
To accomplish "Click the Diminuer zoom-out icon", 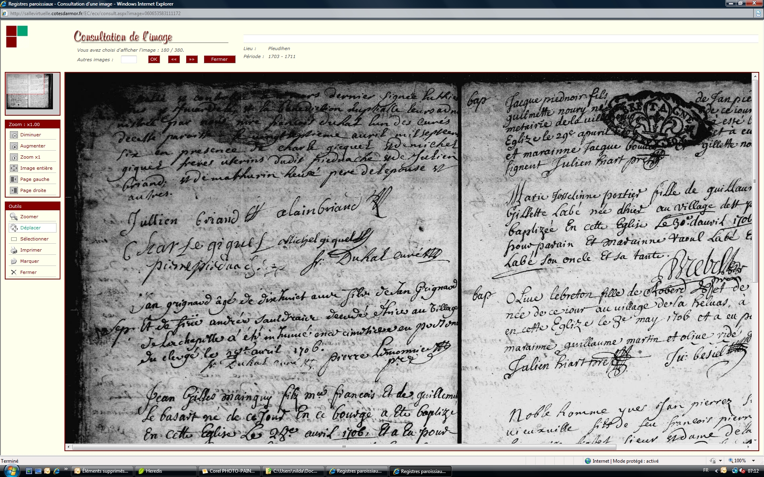I will 14,135.
